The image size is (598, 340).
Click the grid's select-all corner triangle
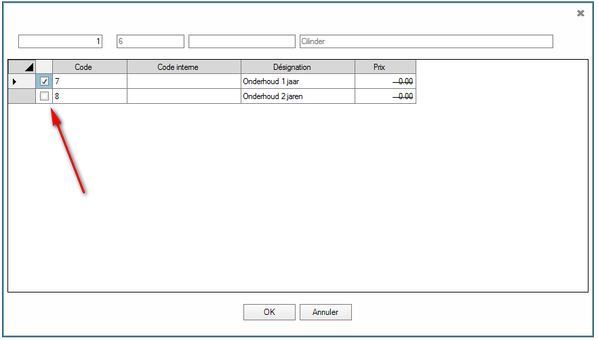pos(22,67)
